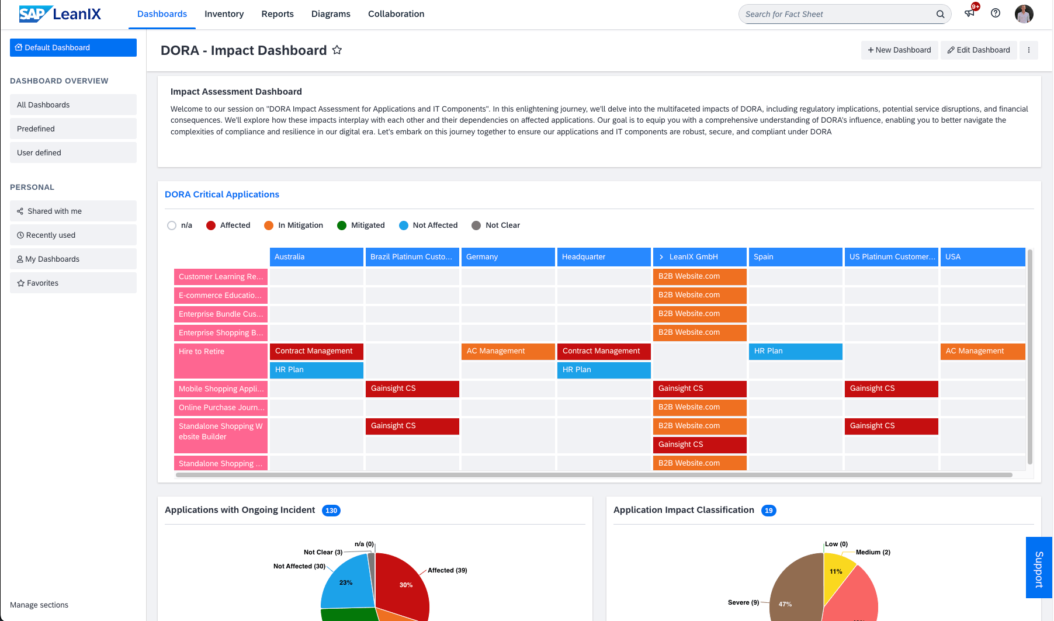Click the red Affected 30% pie slice
This screenshot has height=621, width=1054.
pyautogui.click(x=403, y=584)
